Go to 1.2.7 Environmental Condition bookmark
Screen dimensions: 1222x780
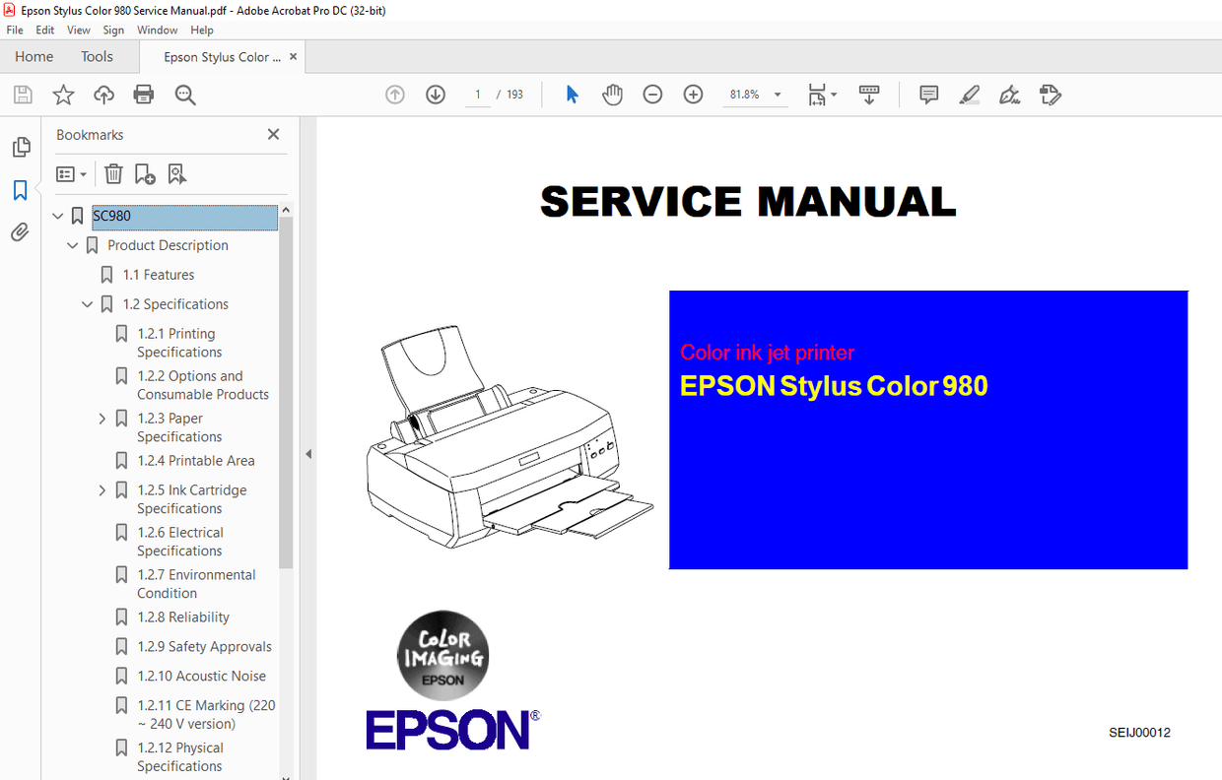coord(196,584)
